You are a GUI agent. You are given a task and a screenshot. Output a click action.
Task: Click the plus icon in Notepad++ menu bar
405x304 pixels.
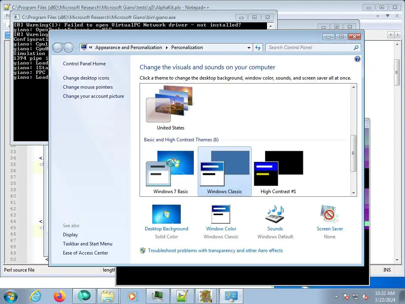(378, 16)
